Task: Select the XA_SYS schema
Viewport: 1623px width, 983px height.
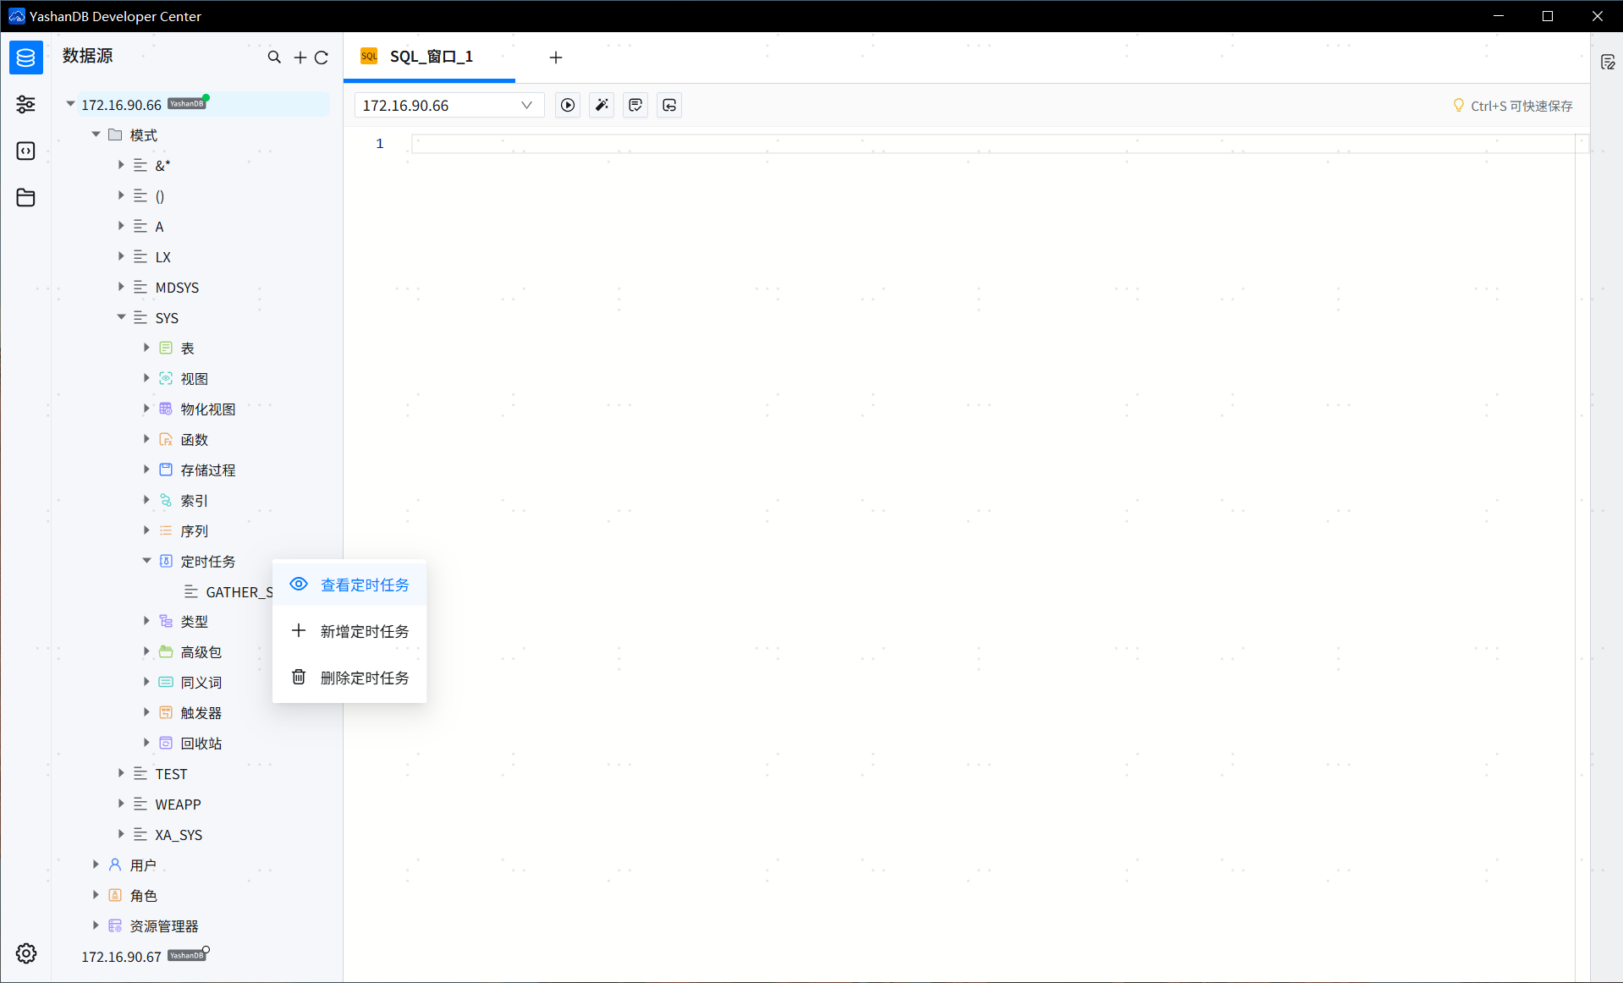Action: coord(179,835)
